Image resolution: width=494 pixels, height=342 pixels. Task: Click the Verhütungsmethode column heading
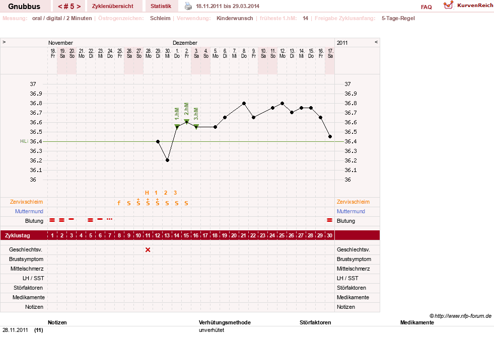(x=225, y=322)
